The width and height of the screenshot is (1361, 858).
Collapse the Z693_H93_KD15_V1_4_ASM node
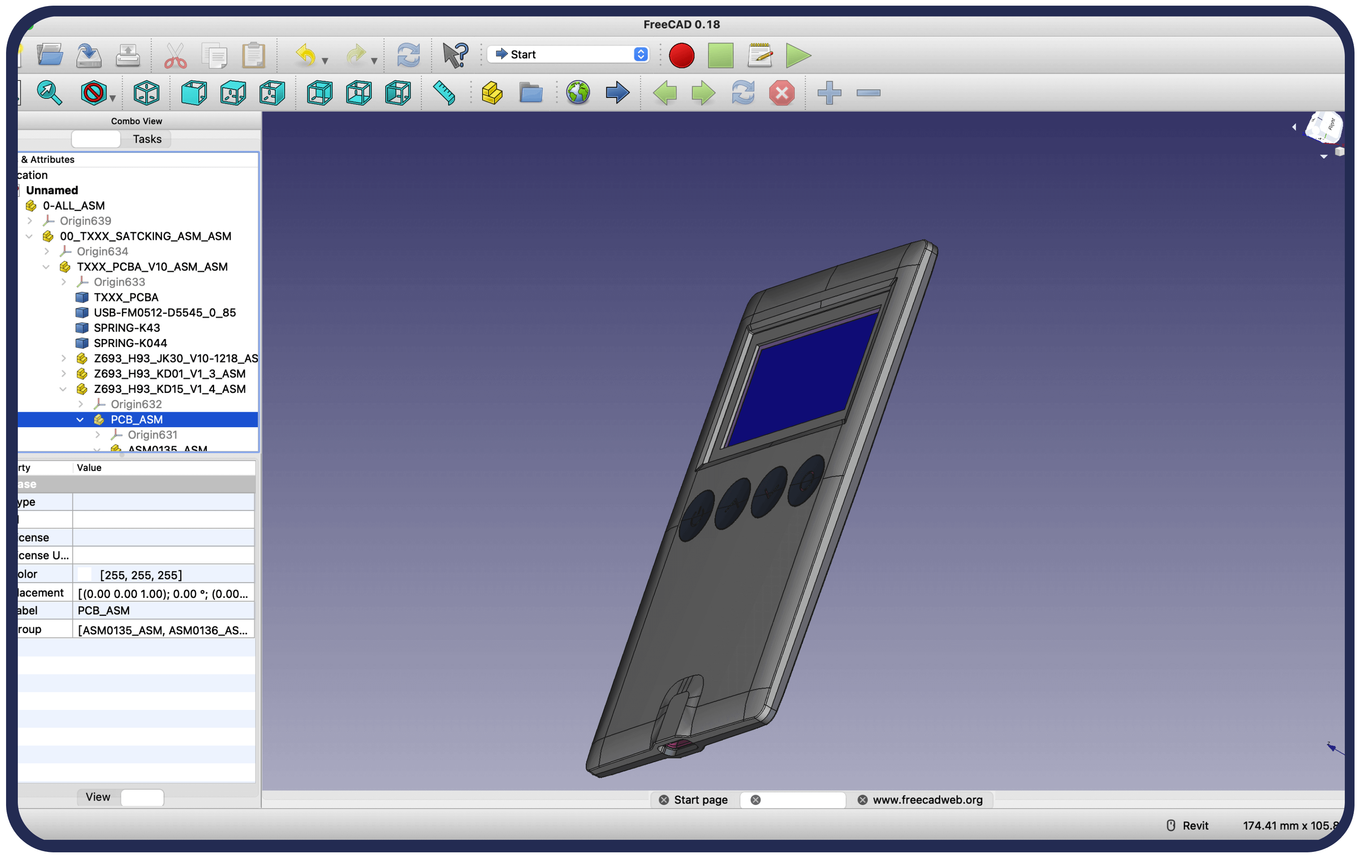(x=63, y=389)
